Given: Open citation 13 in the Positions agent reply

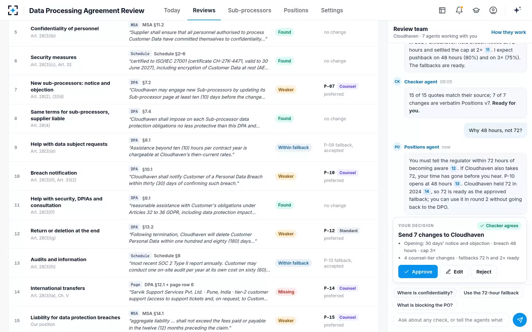Looking at the screenshot, I should click(457, 184).
